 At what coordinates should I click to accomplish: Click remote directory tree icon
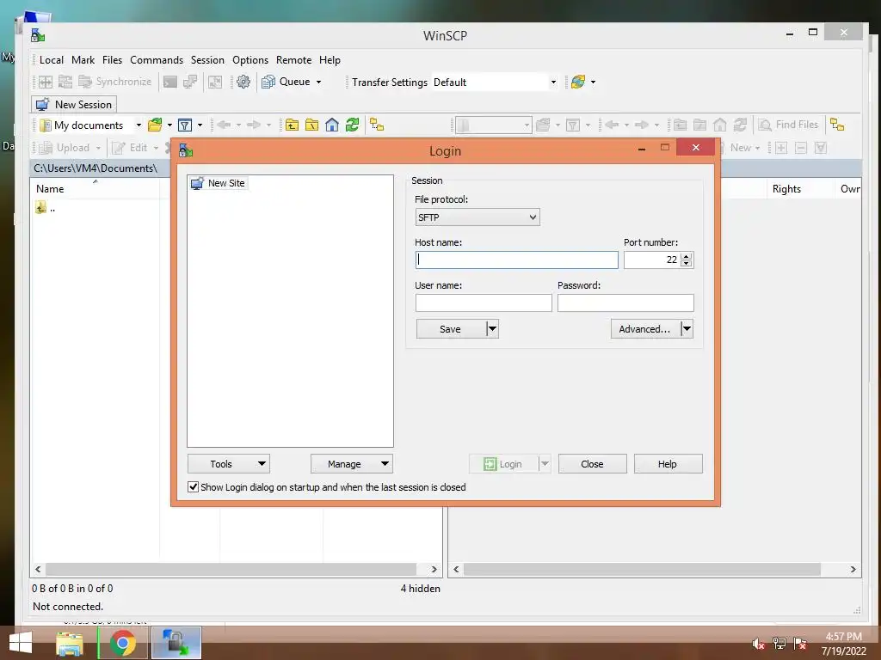[837, 125]
